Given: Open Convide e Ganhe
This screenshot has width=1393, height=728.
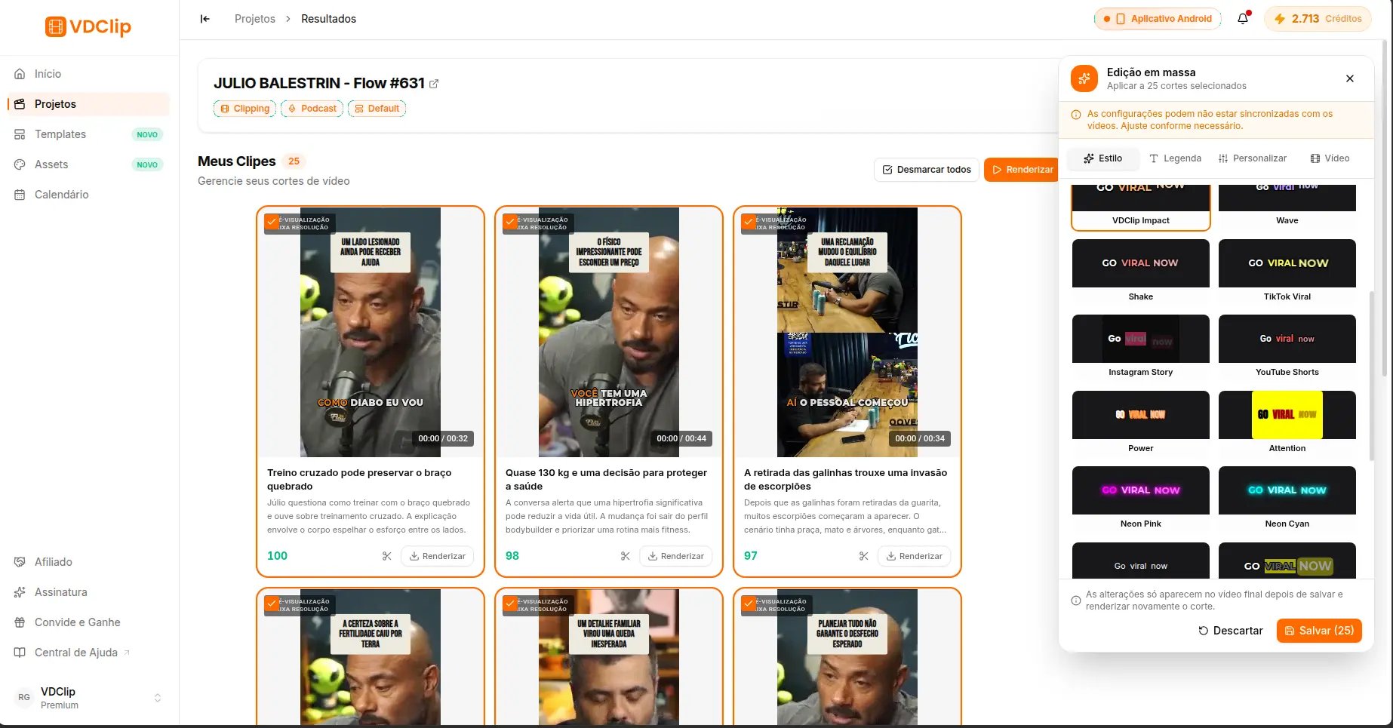Looking at the screenshot, I should click(88, 622).
